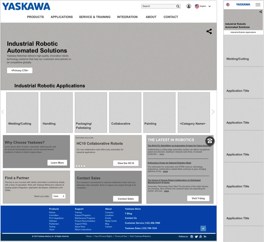
Task: Click the US flag language icon
Action: click(x=197, y=6)
